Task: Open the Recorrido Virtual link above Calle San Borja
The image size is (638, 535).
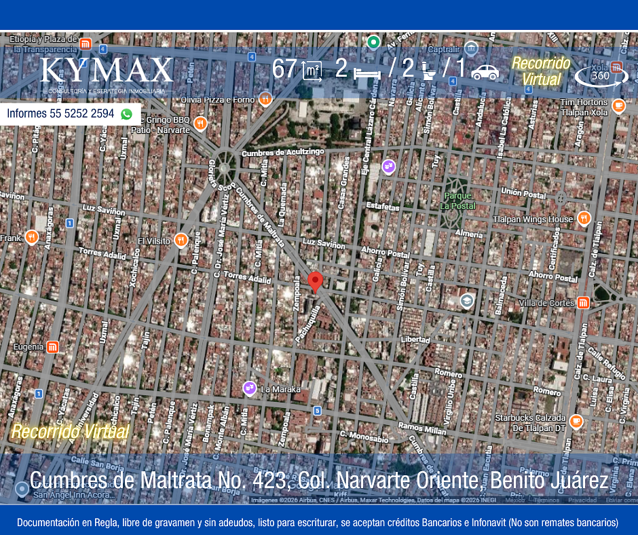Action: point(70,432)
